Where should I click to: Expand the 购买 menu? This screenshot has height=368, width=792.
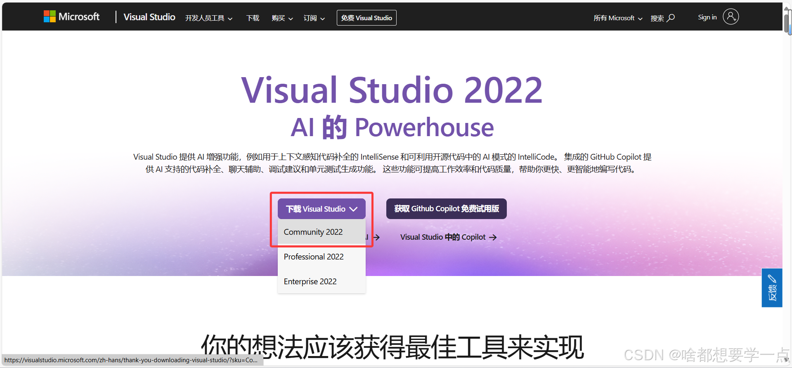(282, 18)
